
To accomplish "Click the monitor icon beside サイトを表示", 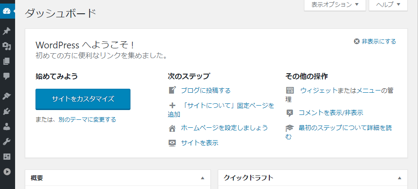I will [173, 143].
